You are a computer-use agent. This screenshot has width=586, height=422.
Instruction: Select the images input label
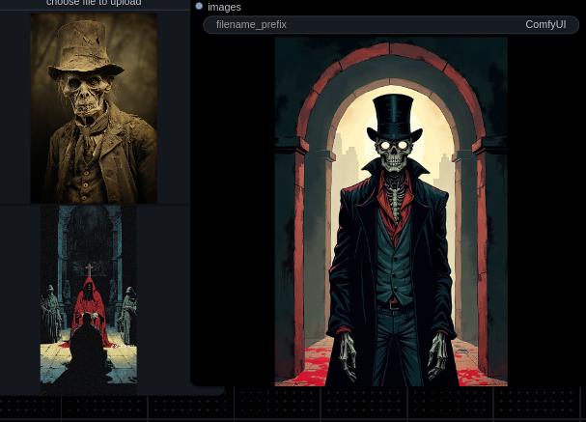coord(224,7)
